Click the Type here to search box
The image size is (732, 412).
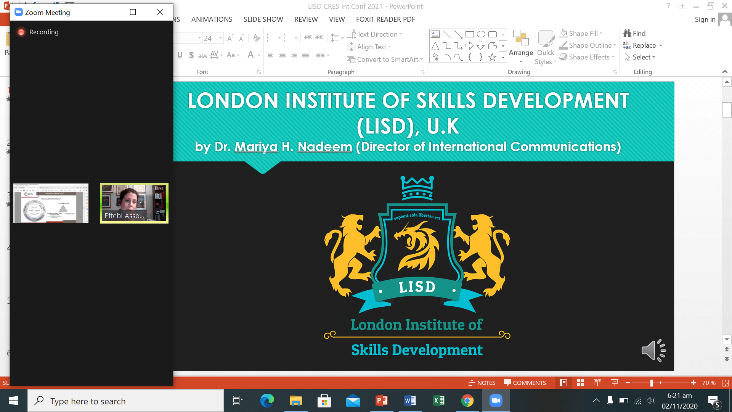[x=126, y=401]
